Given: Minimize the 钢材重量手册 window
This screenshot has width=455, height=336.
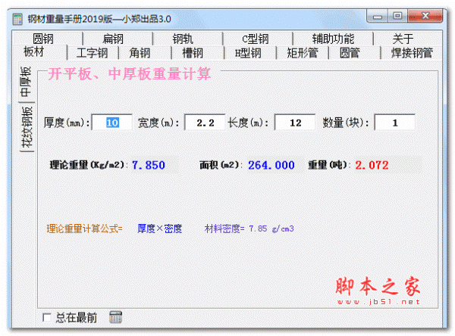Looking at the screenshot, I should (377, 16).
